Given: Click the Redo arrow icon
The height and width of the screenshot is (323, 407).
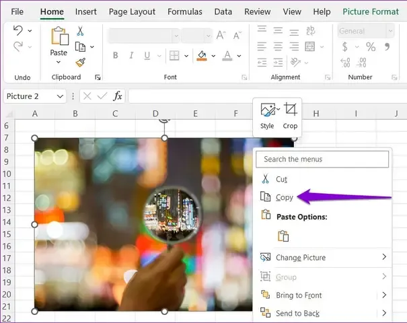Looking at the screenshot, I should [x=18, y=46].
